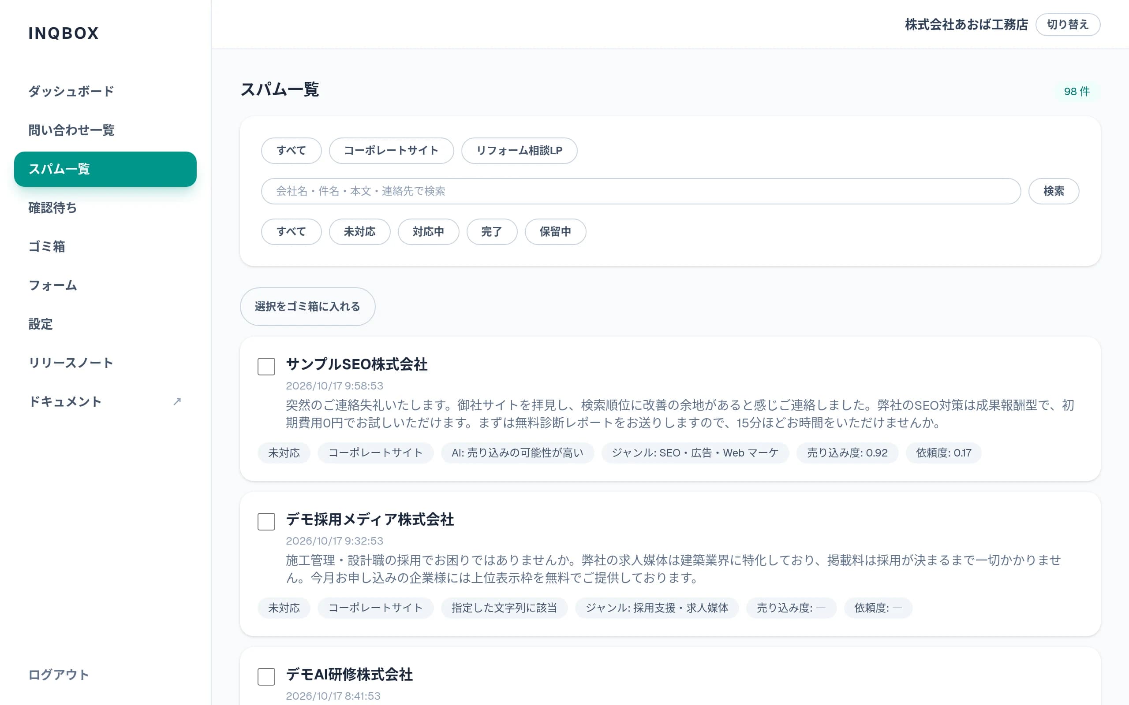Image resolution: width=1129 pixels, height=705 pixels.
Task: Open 確認待ち in the sidebar
Action: [x=105, y=208]
